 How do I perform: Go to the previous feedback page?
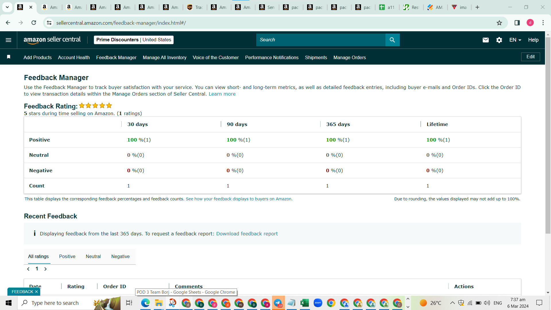coord(28,269)
